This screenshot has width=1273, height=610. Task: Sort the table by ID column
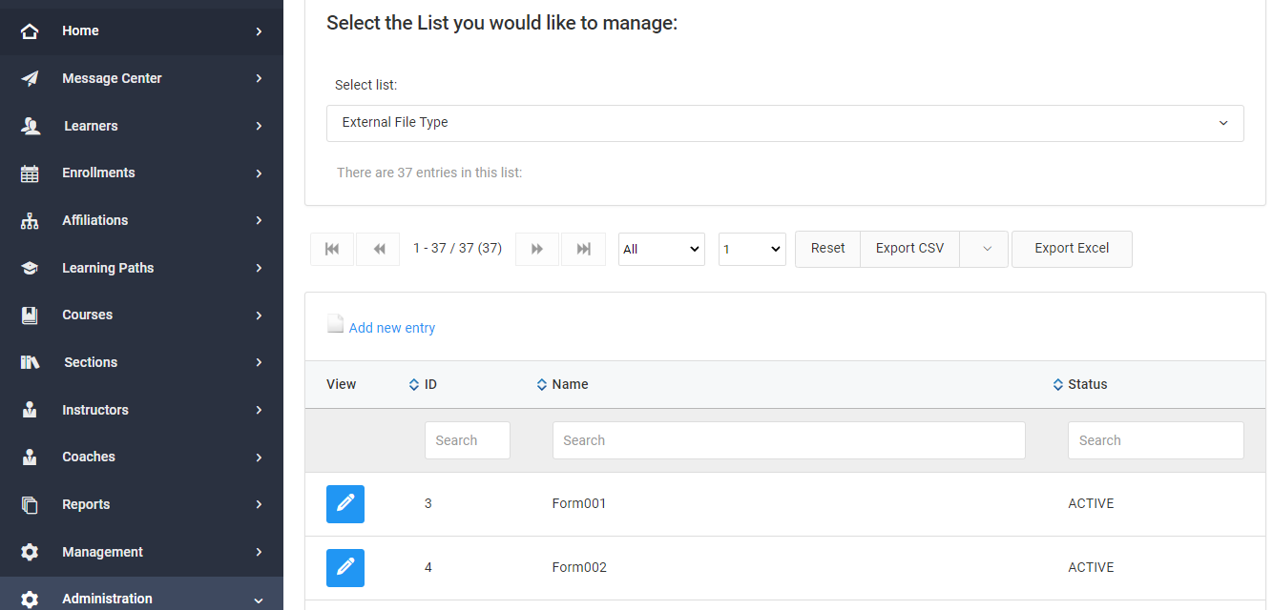click(x=423, y=385)
